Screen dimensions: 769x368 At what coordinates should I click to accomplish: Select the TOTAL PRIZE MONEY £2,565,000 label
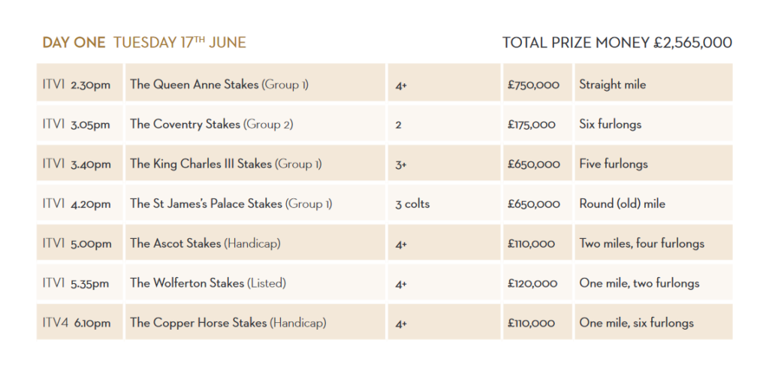click(617, 43)
